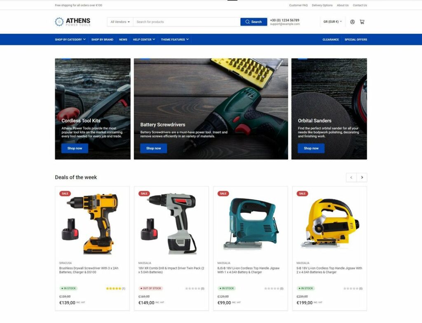This screenshot has height=323, width=422.
Task: Click Shop now on Battery Screwdrivers banner
Action: (153, 148)
